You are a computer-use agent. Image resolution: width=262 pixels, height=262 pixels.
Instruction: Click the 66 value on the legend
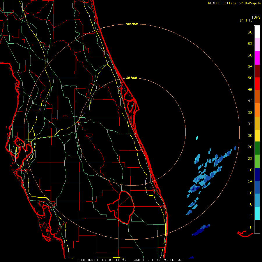pos(250,32)
